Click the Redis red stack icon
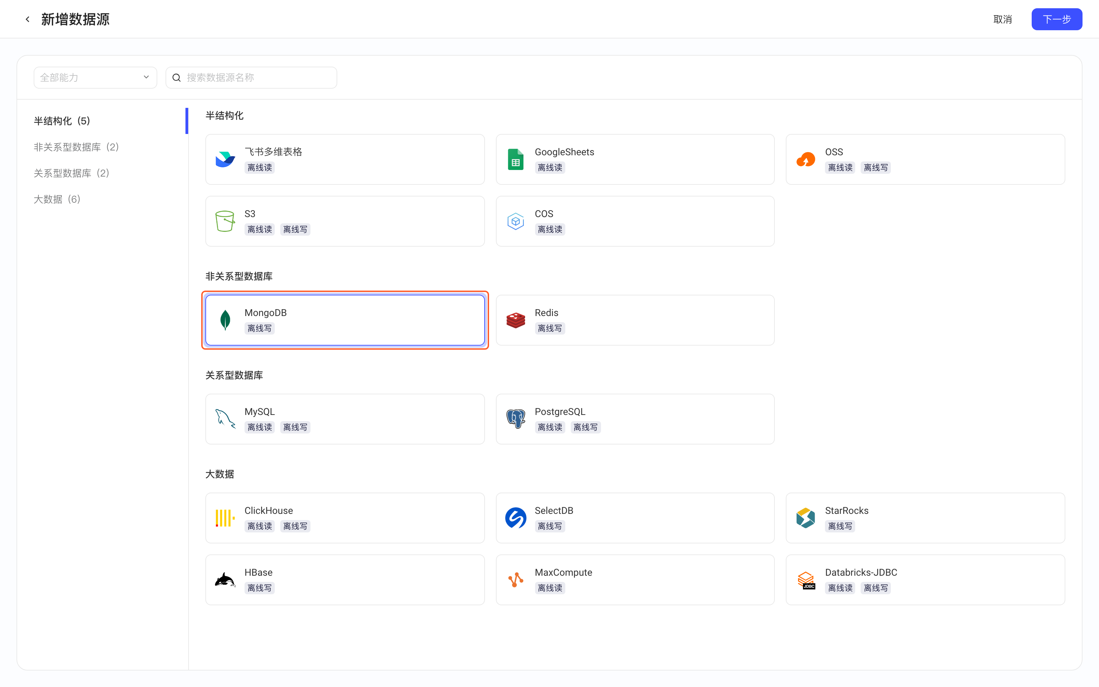This screenshot has height=687, width=1099. click(x=515, y=320)
